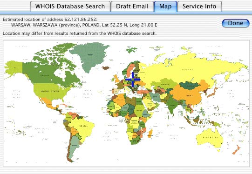Click the United States on the map
252x174 pixels.
pyautogui.click(x=50, y=91)
